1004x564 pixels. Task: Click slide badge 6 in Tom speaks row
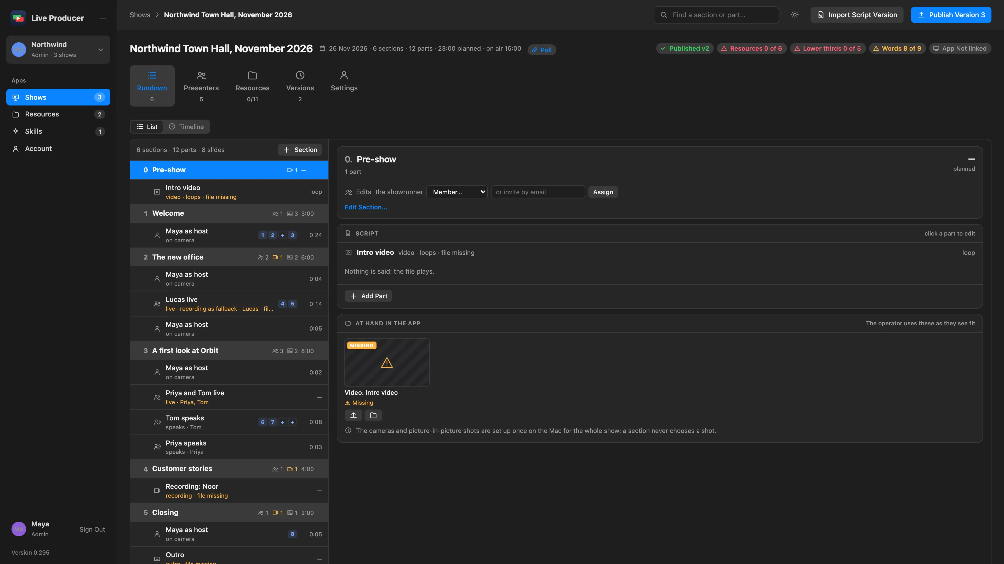[263, 422]
